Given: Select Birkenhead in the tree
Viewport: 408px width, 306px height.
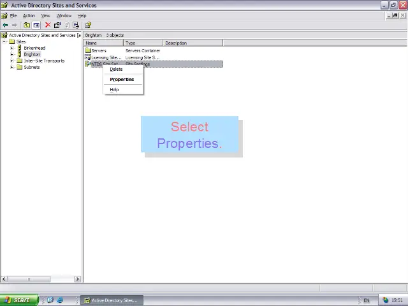Looking at the screenshot, I should pyautogui.click(x=34, y=48).
